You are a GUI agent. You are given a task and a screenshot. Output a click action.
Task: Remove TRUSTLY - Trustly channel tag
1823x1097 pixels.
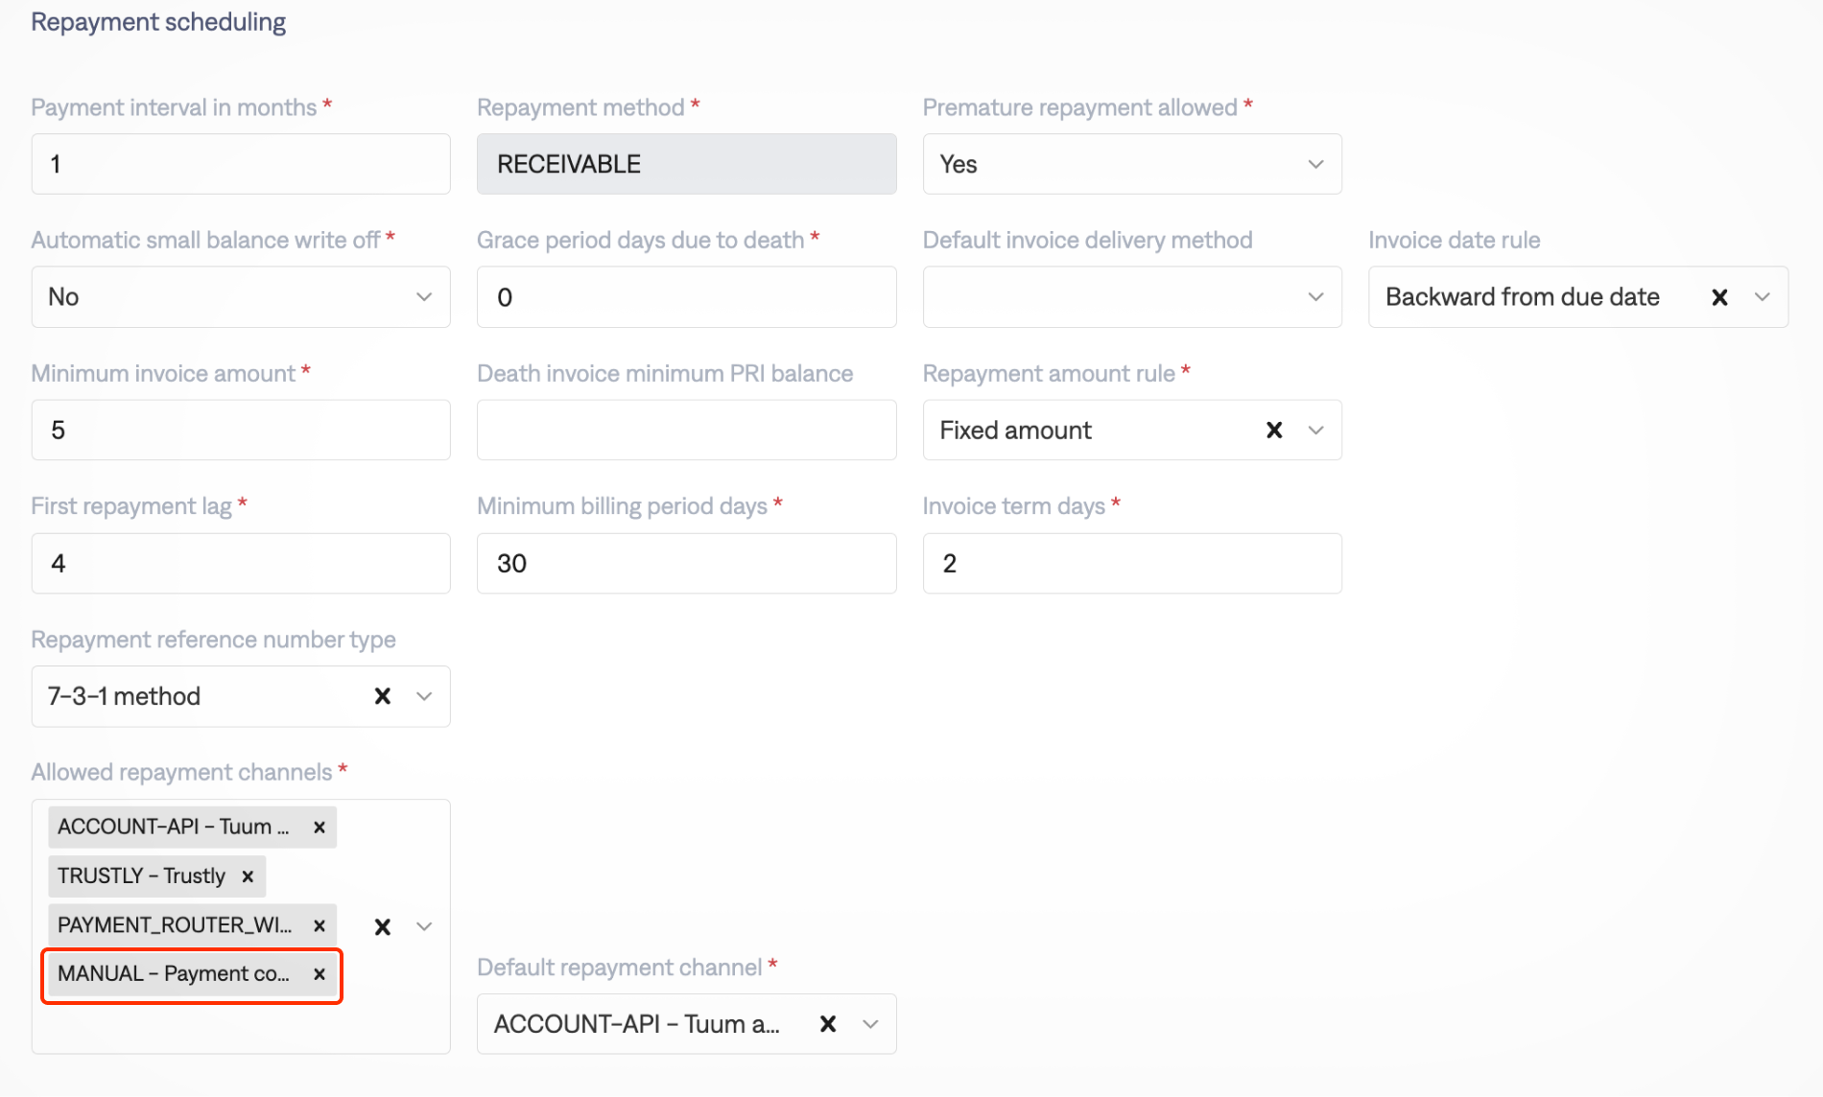248,876
